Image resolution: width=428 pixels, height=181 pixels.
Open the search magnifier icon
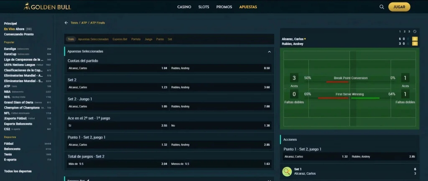[x=382, y=7]
